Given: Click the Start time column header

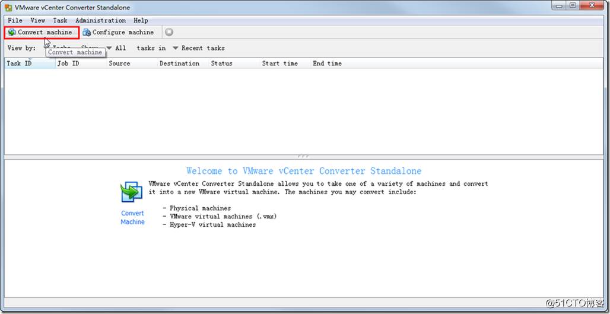Looking at the screenshot, I should (279, 64).
